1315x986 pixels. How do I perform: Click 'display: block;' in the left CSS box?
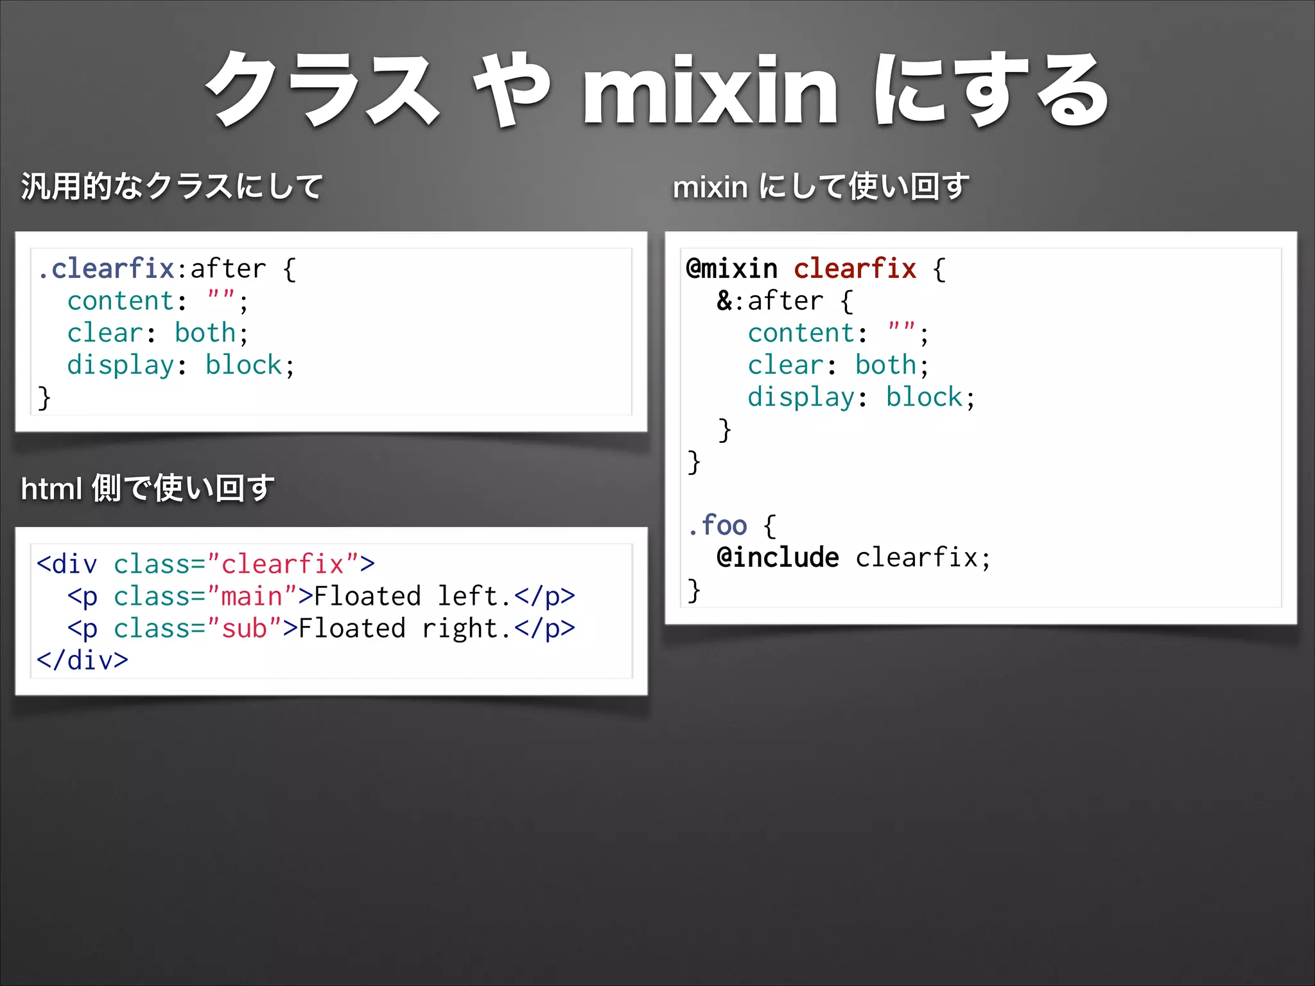point(181,365)
